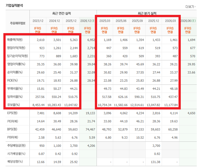Click the PER(배) row label
199x167 pixels.
click(13, 121)
